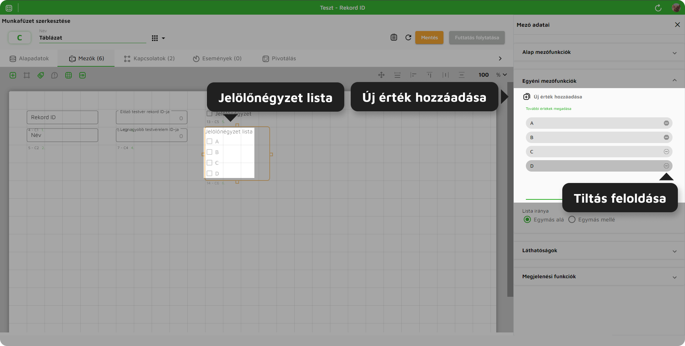This screenshot has height=346, width=685.
Task: Show more tabs with right chevron
Action: (x=500, y=58)
